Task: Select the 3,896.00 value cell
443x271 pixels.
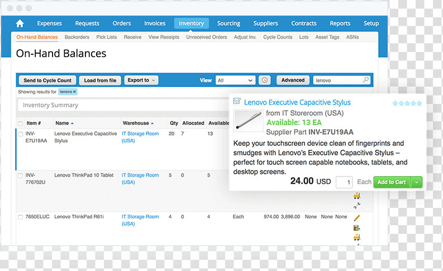Action: 290,217
